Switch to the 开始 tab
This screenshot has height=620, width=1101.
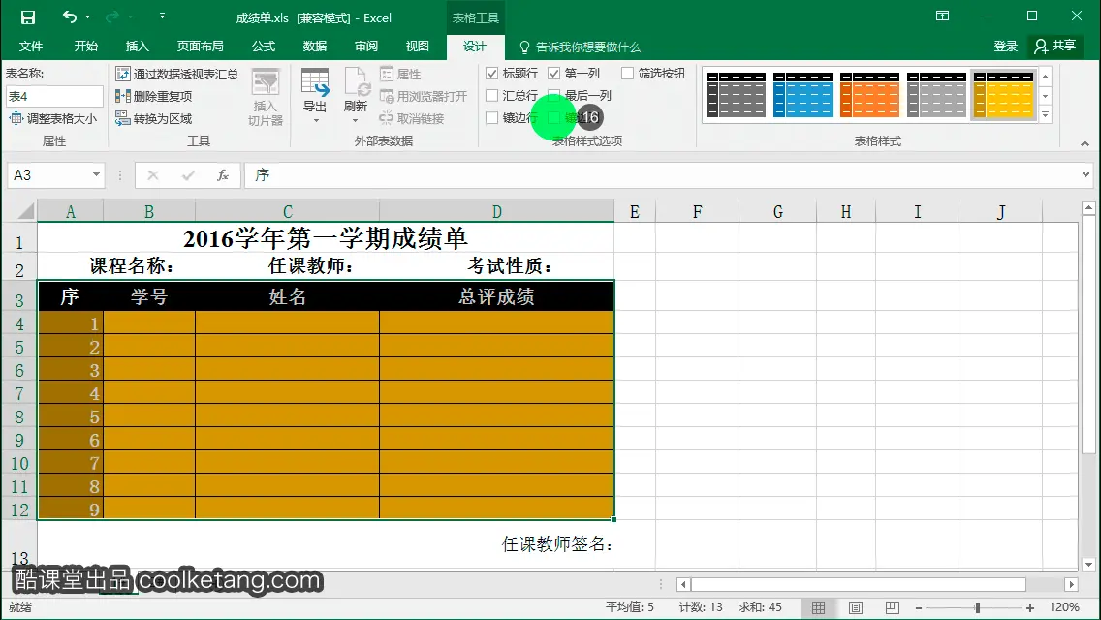click(x=85, y=46)
